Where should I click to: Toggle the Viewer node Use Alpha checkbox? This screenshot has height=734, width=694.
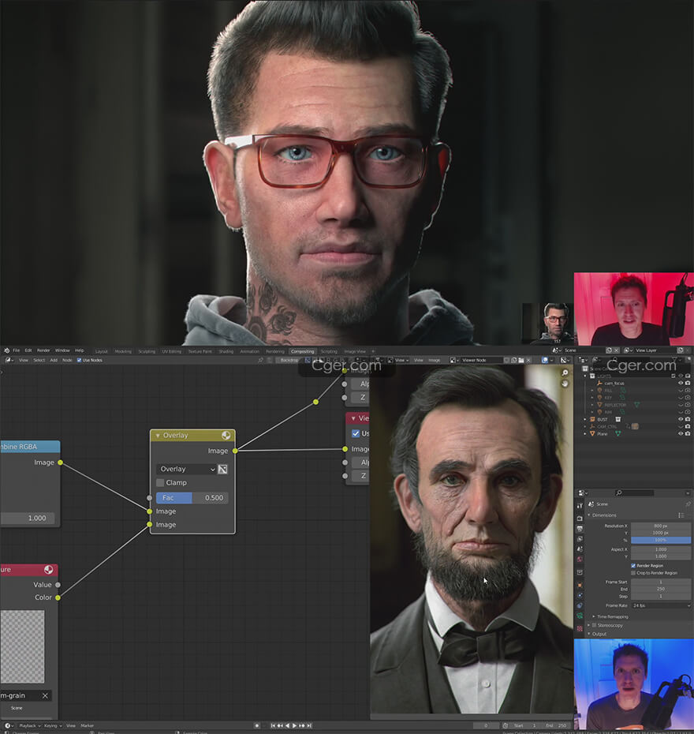coord(356,433)
